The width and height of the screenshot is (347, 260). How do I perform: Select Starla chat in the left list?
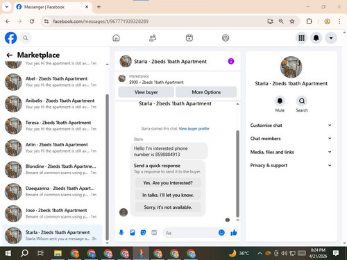[x=53, y=235]
